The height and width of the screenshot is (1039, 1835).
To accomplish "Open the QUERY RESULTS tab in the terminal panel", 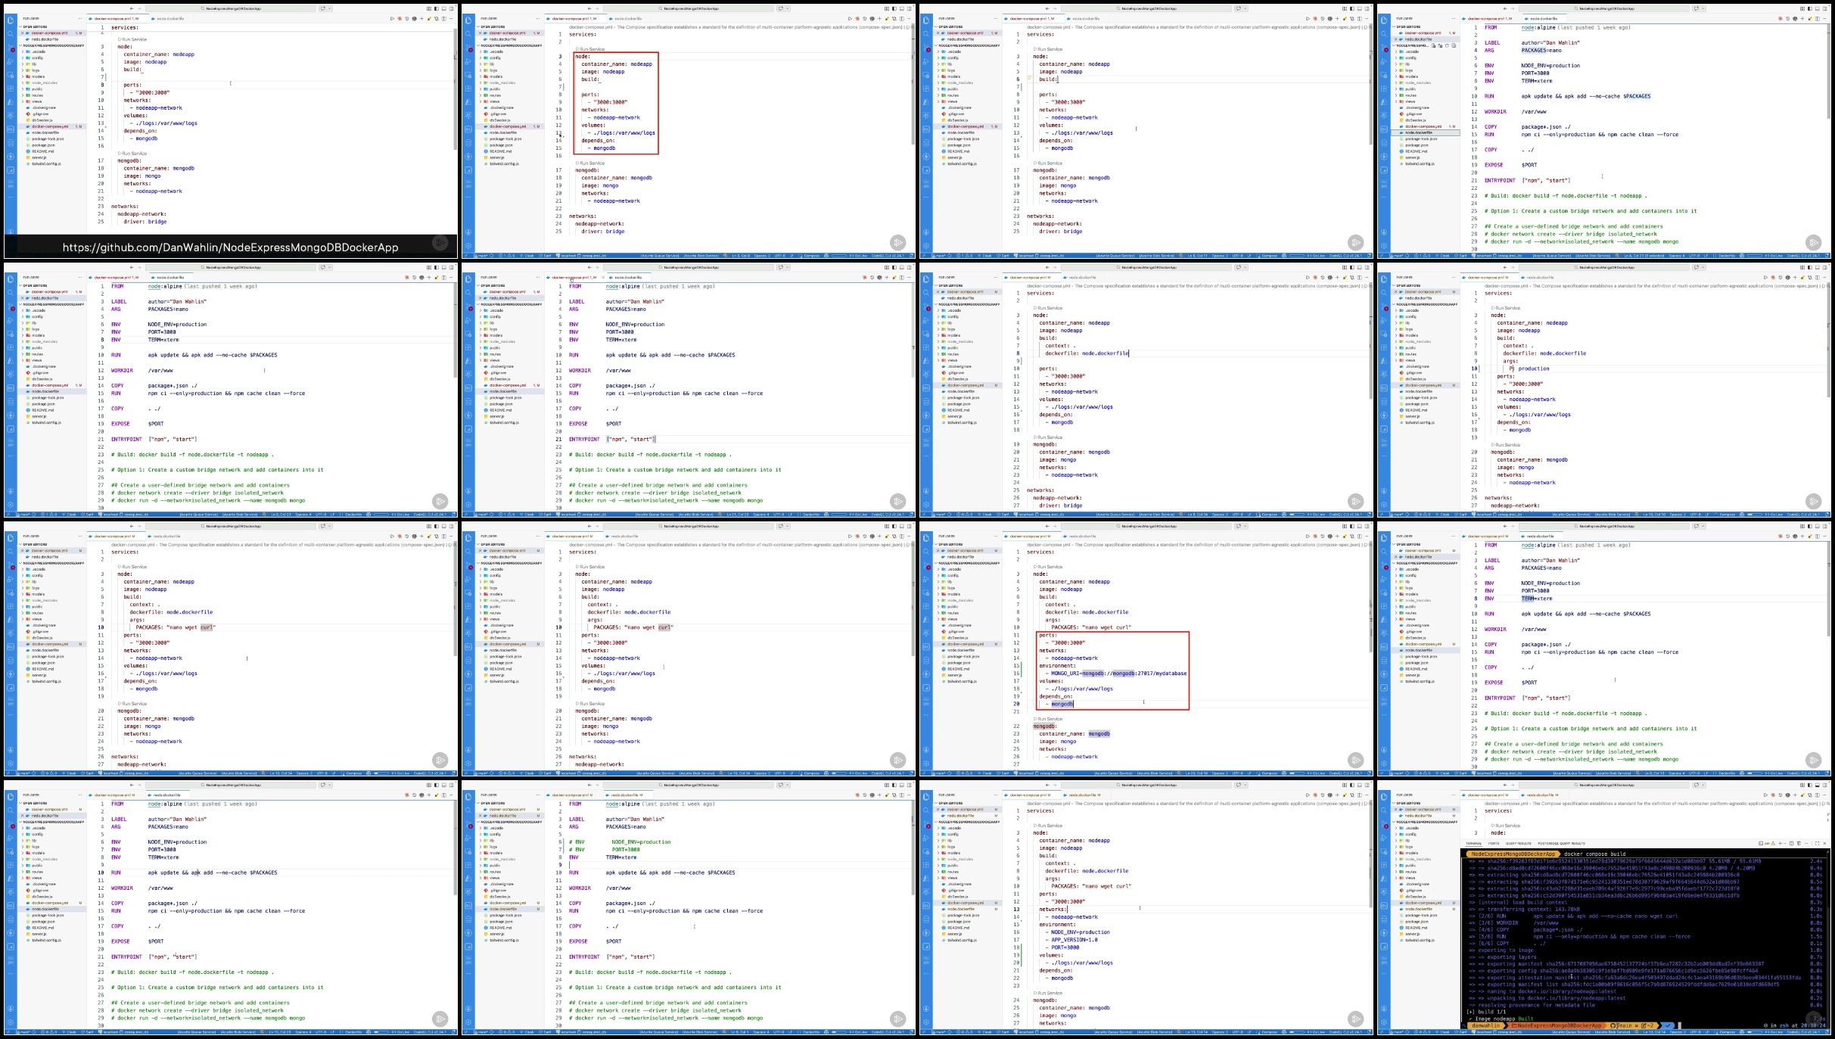I will 1519,843.
